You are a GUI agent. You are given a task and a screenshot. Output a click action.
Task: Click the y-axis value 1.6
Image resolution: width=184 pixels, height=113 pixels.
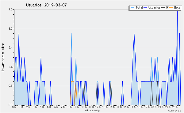pyautogui.click(x=10, y=67)
